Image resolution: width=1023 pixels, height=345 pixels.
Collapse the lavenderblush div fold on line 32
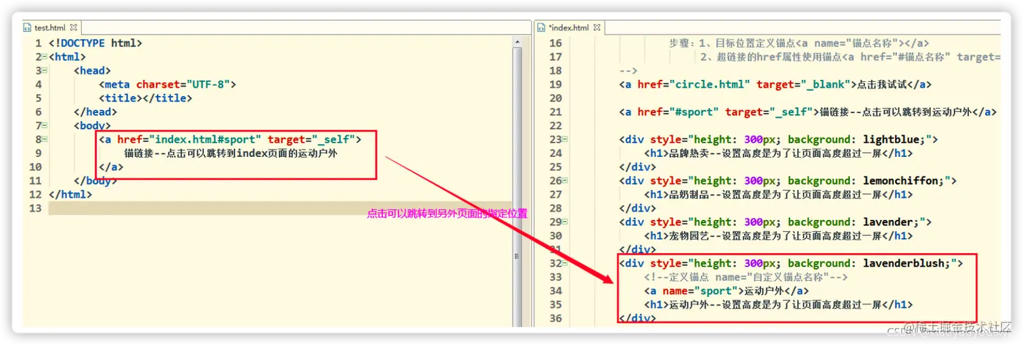[566, 263]
